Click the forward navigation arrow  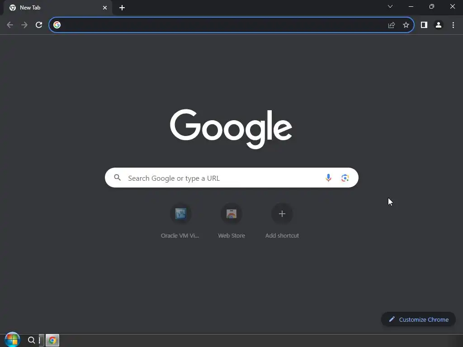(24, 25)
